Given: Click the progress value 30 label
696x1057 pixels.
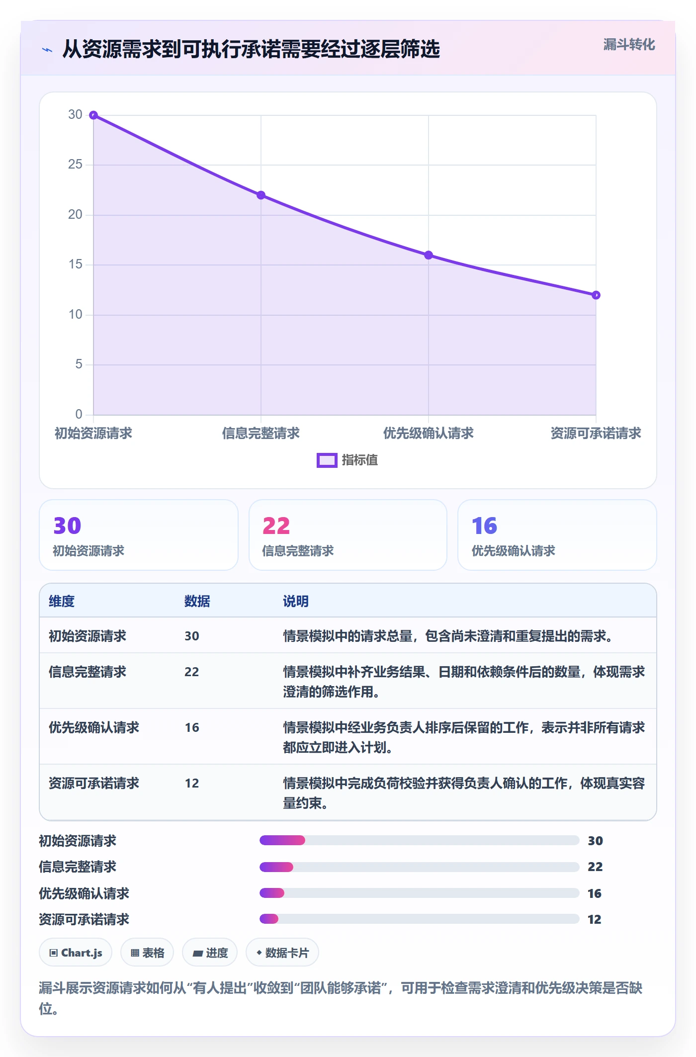Looking at the screenshot, I should [x=595, y=841].
